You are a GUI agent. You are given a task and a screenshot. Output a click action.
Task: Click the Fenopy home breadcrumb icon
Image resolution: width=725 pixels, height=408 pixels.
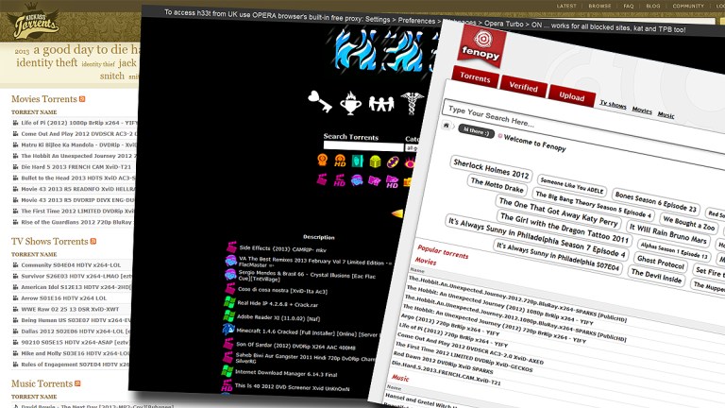447,125
